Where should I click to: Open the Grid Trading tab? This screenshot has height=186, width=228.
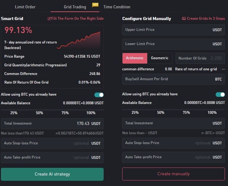pos(75,7)
